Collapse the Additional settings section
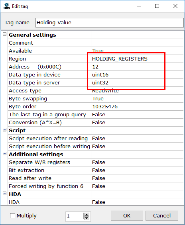Image resolution: width=185 pixels, height=225 pixels. point(5,154)
